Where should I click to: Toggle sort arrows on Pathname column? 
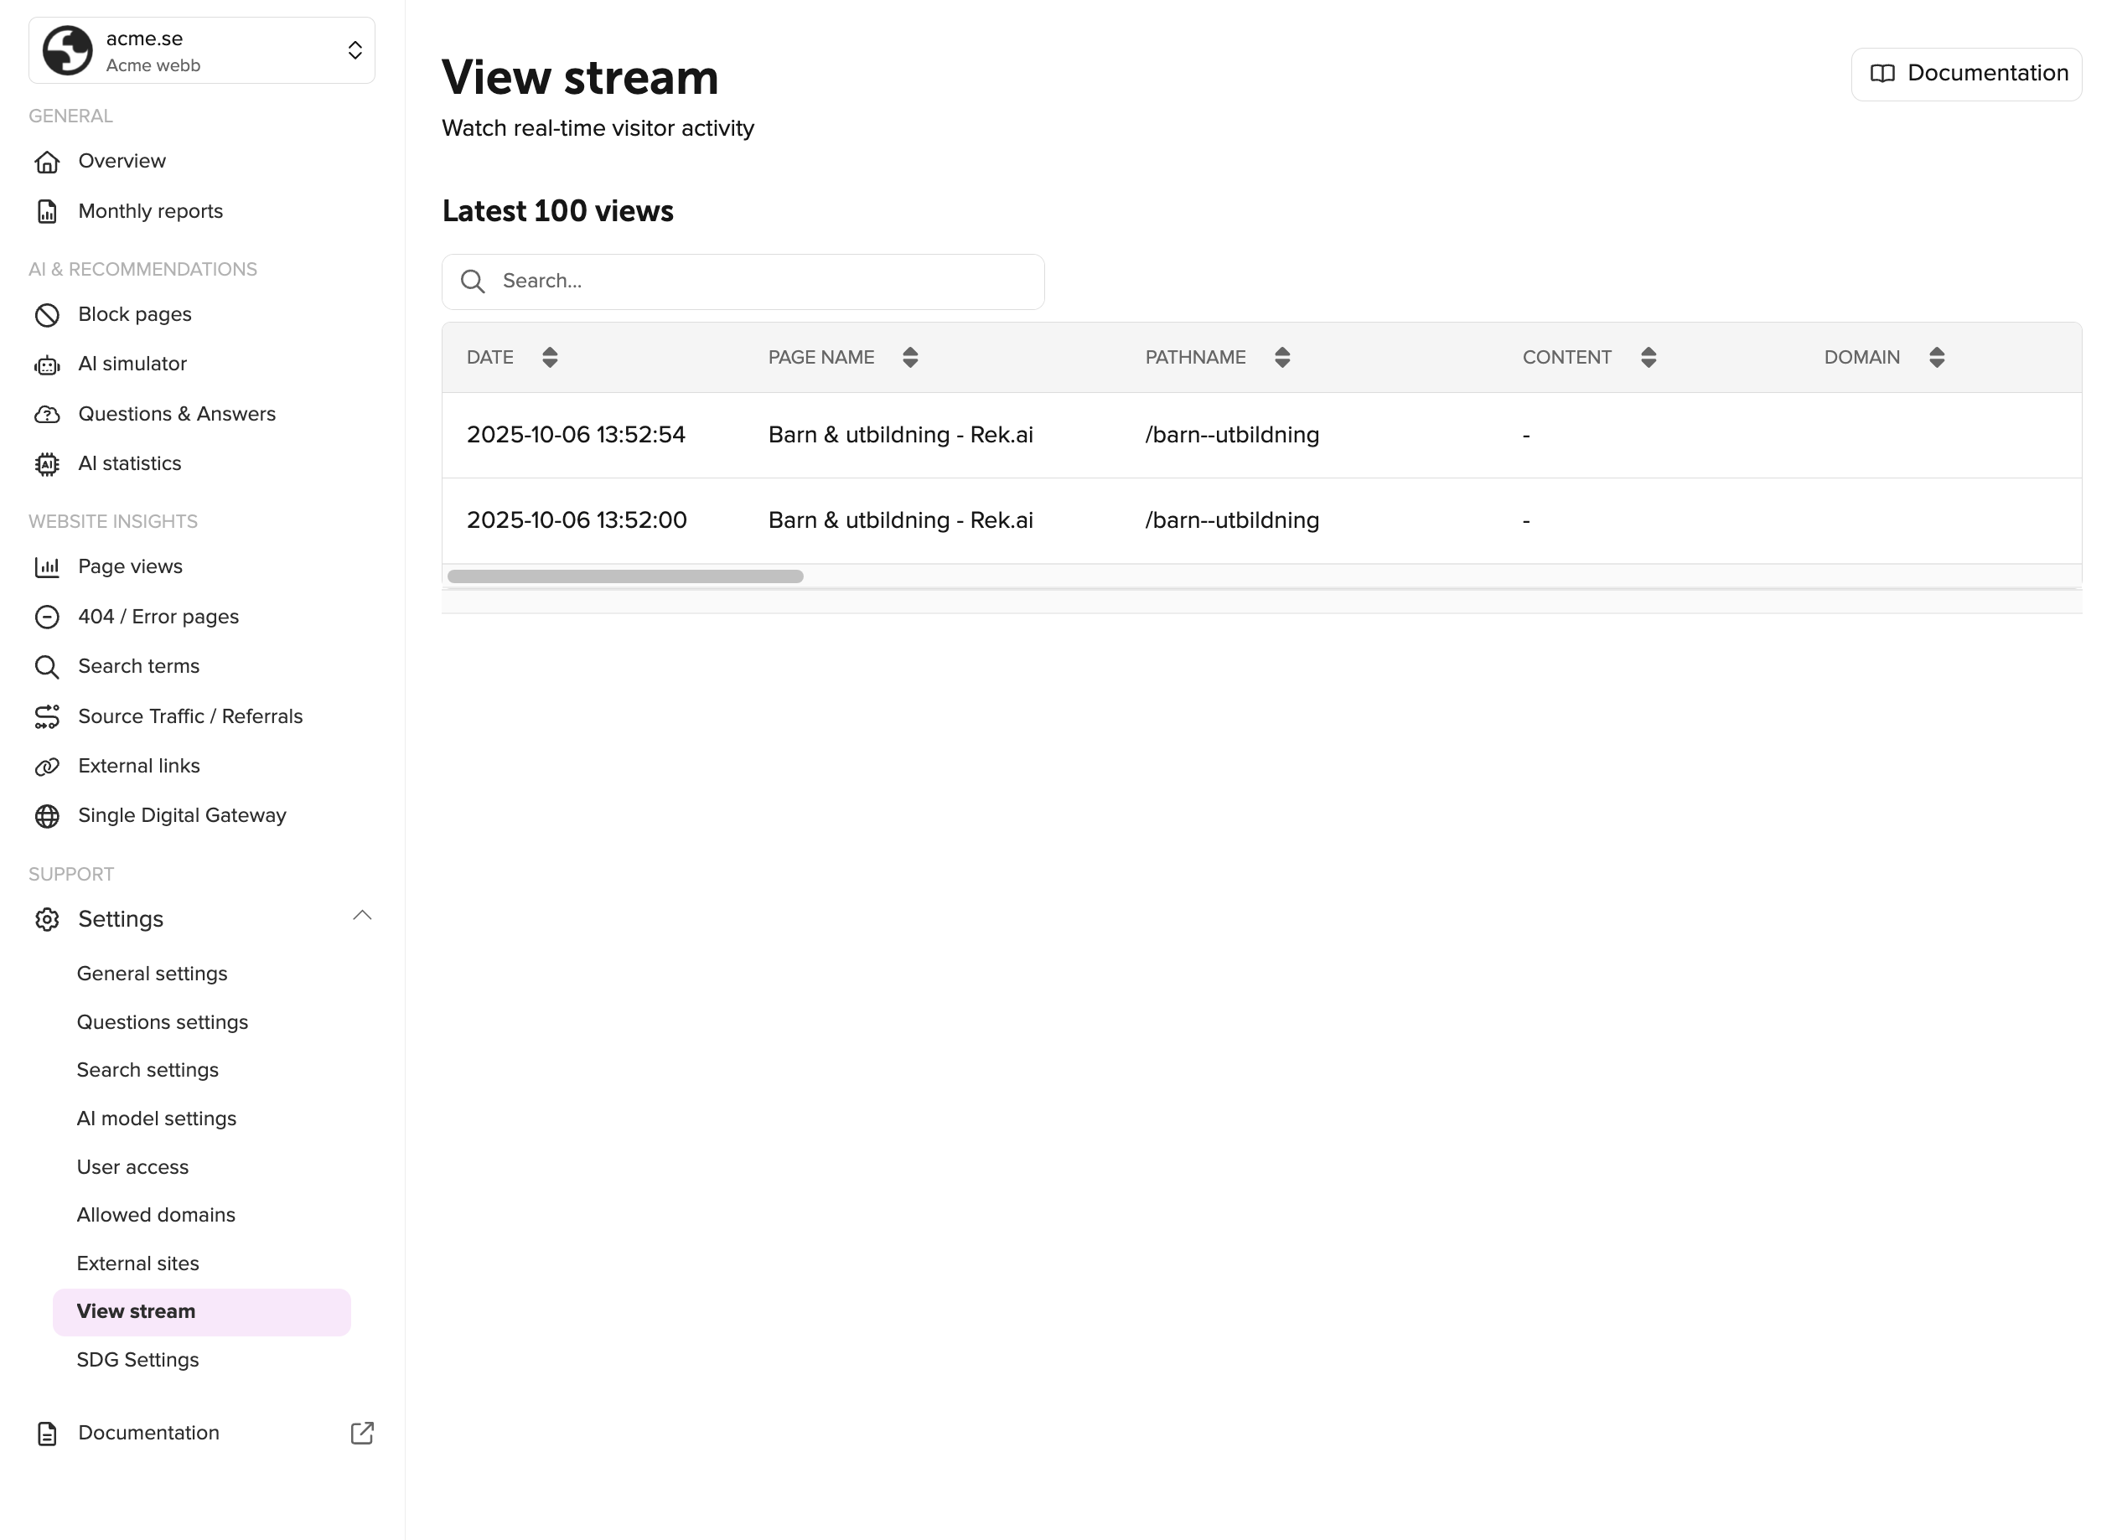pyautogui.click(x=1281, y=358)
